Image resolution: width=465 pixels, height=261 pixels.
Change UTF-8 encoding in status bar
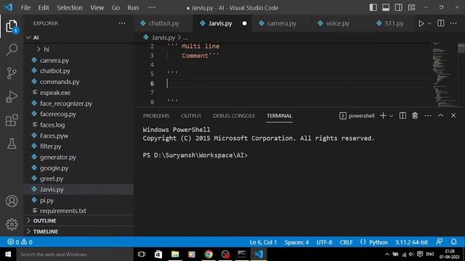[324, 242]
